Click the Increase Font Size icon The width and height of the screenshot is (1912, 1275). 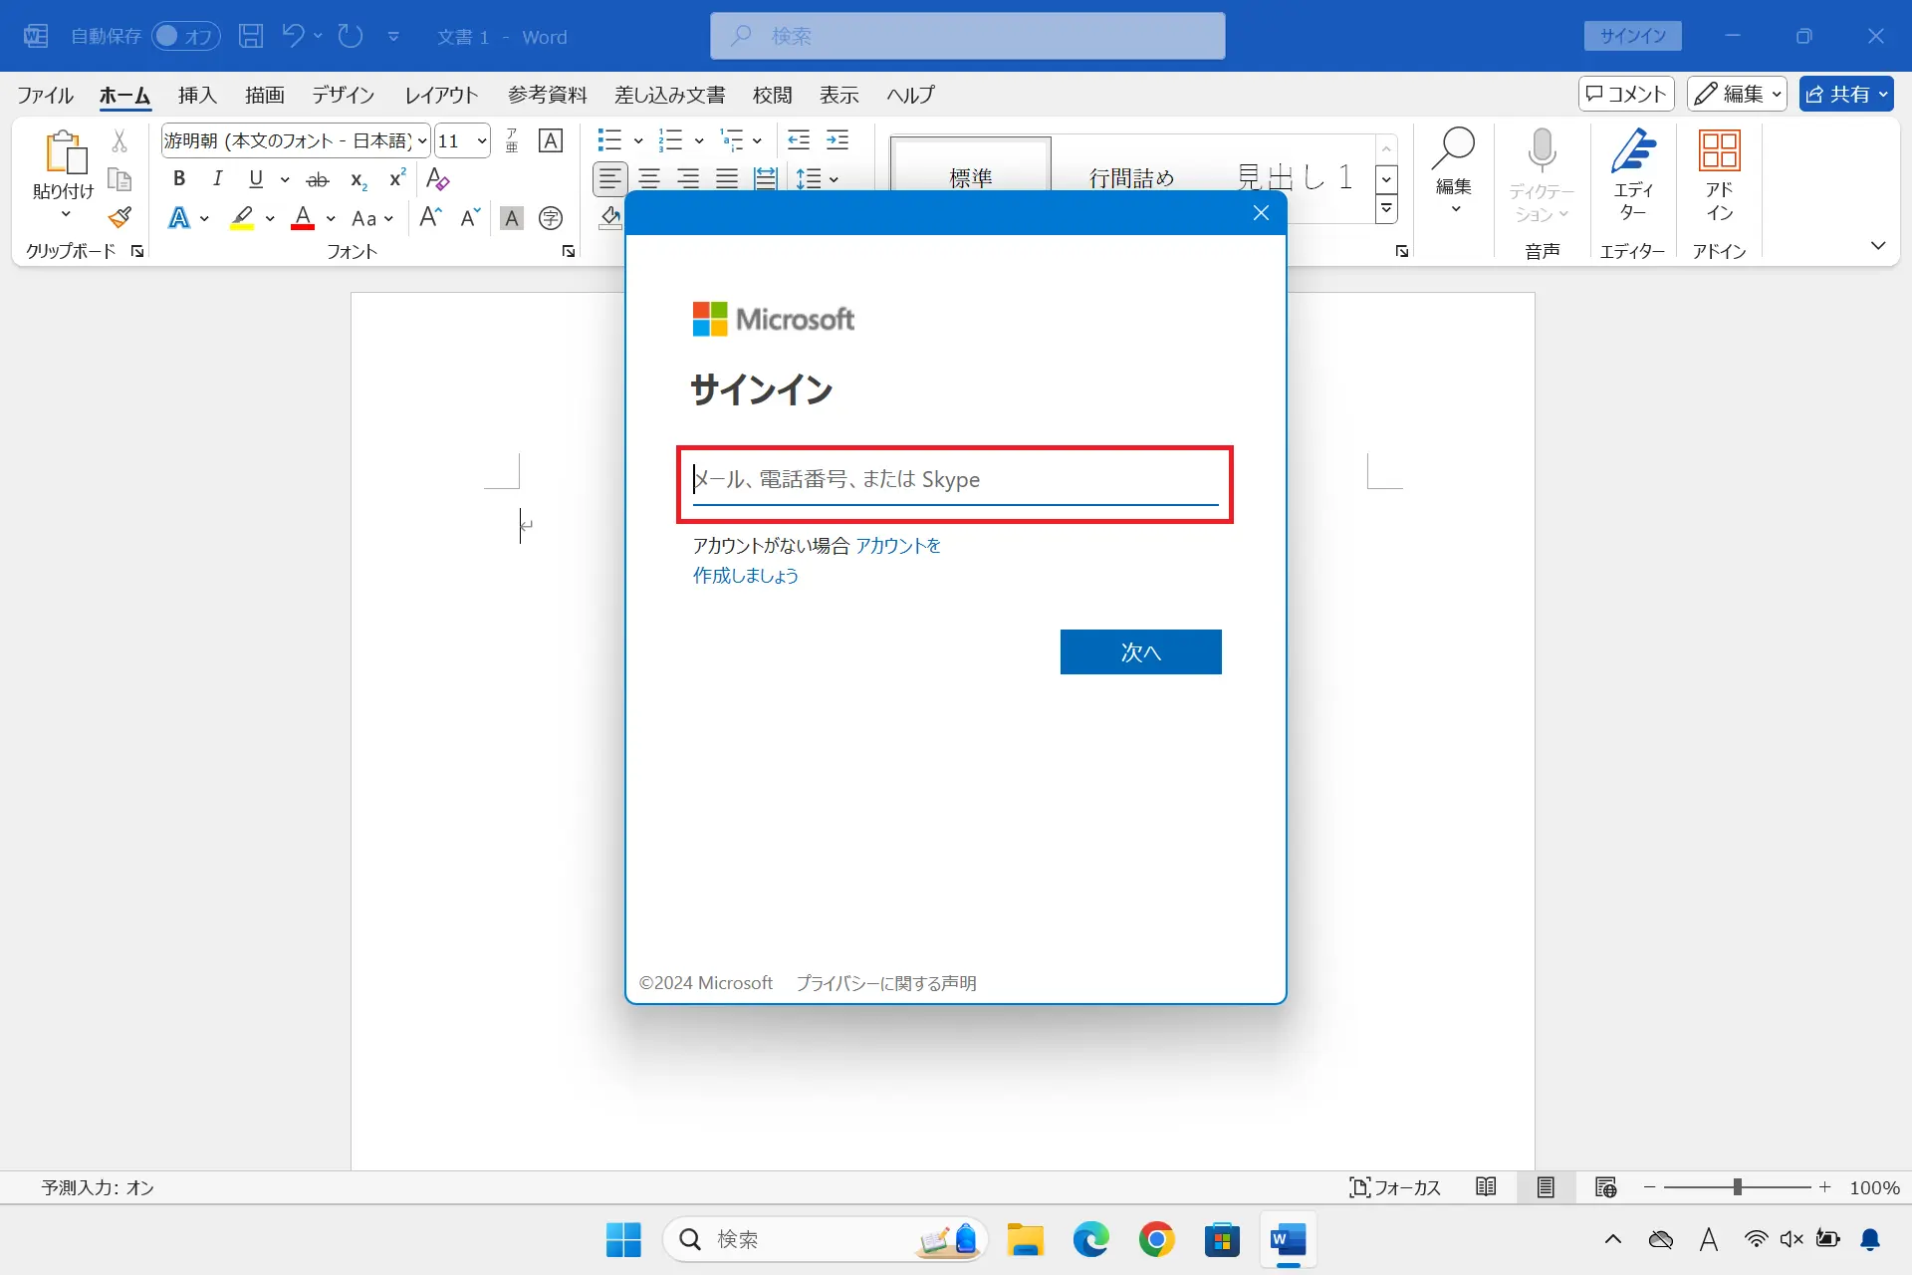tap(430, 217)
